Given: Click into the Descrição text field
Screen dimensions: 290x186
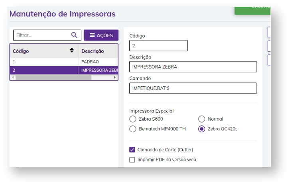Looking at the screenshot, I should coord(193,67).
